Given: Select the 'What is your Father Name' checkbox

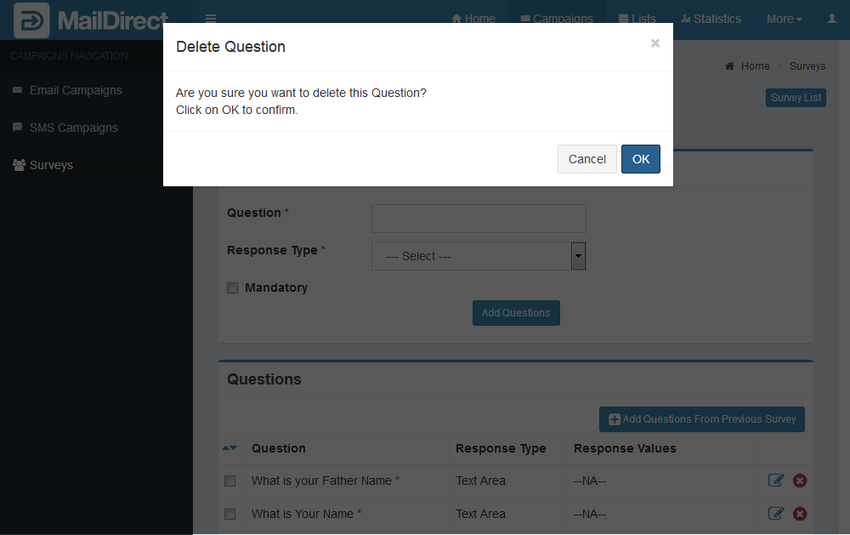Looking at the screenshot, I should [x=229, y=481].
